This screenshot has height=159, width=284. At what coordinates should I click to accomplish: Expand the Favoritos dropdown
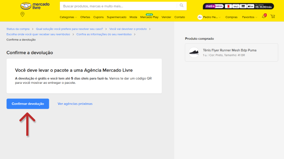pyautogui.click(x=249, y=17)
